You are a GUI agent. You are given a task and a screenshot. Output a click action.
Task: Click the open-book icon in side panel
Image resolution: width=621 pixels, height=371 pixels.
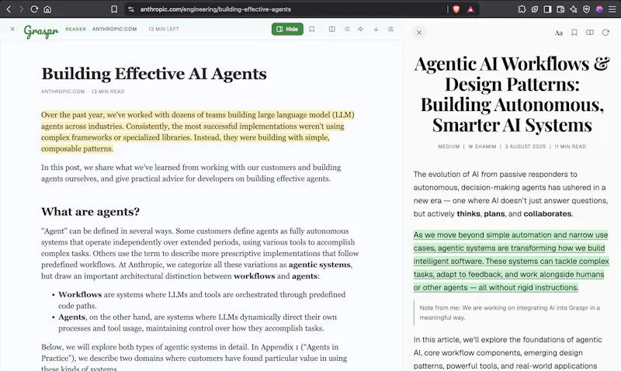[590, 33]
